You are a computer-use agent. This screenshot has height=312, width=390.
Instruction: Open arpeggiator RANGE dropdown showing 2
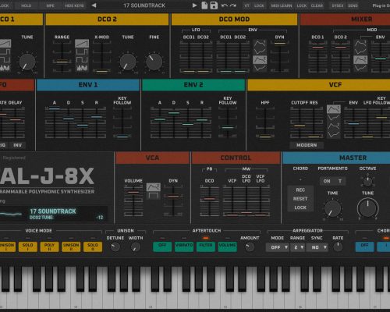pyautogui.click(x=298, y=247)
